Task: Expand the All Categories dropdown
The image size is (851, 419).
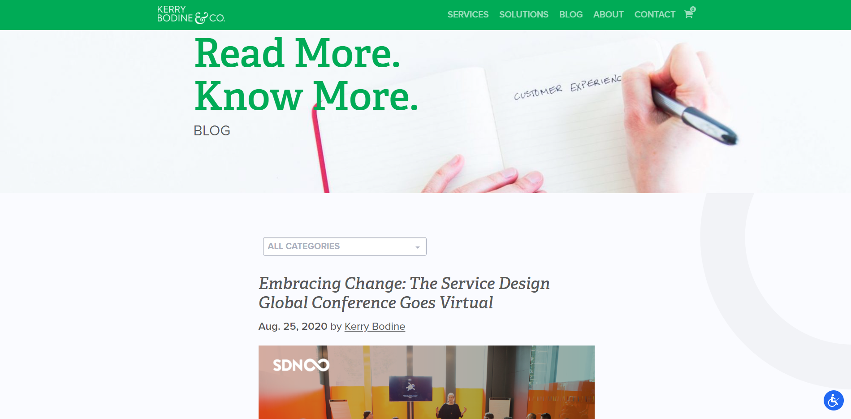Action: click(345, 246)
